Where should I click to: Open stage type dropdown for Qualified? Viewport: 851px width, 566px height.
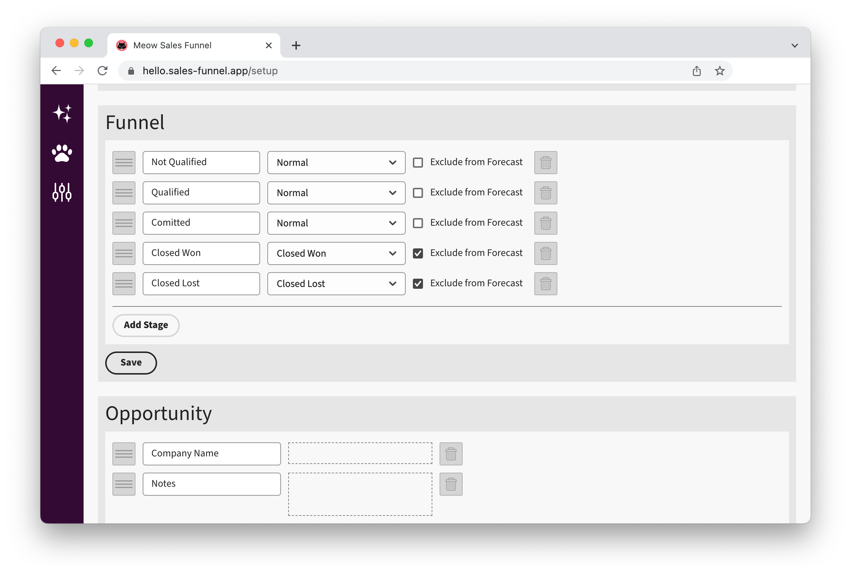coord(336,193)
